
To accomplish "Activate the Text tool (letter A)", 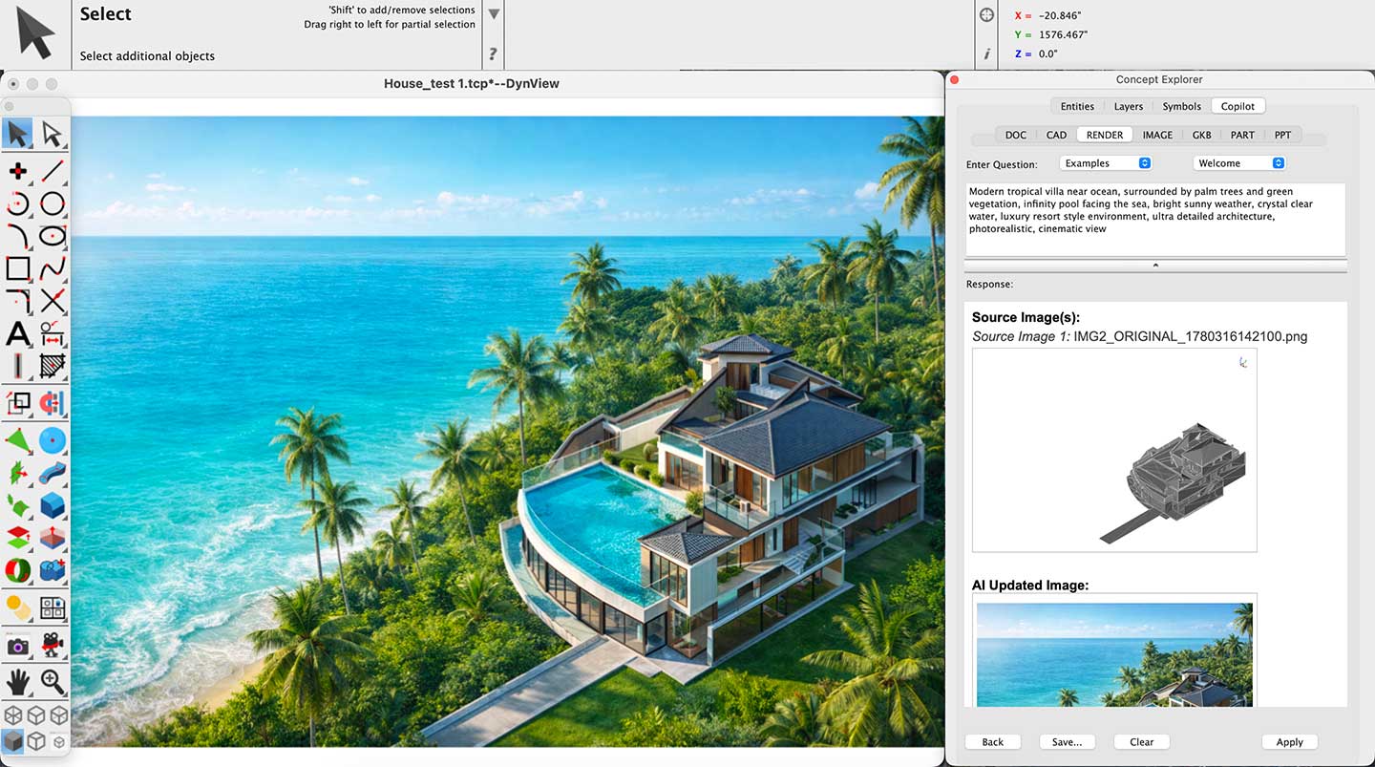I will pyautogui.click(x=18, y=333).
